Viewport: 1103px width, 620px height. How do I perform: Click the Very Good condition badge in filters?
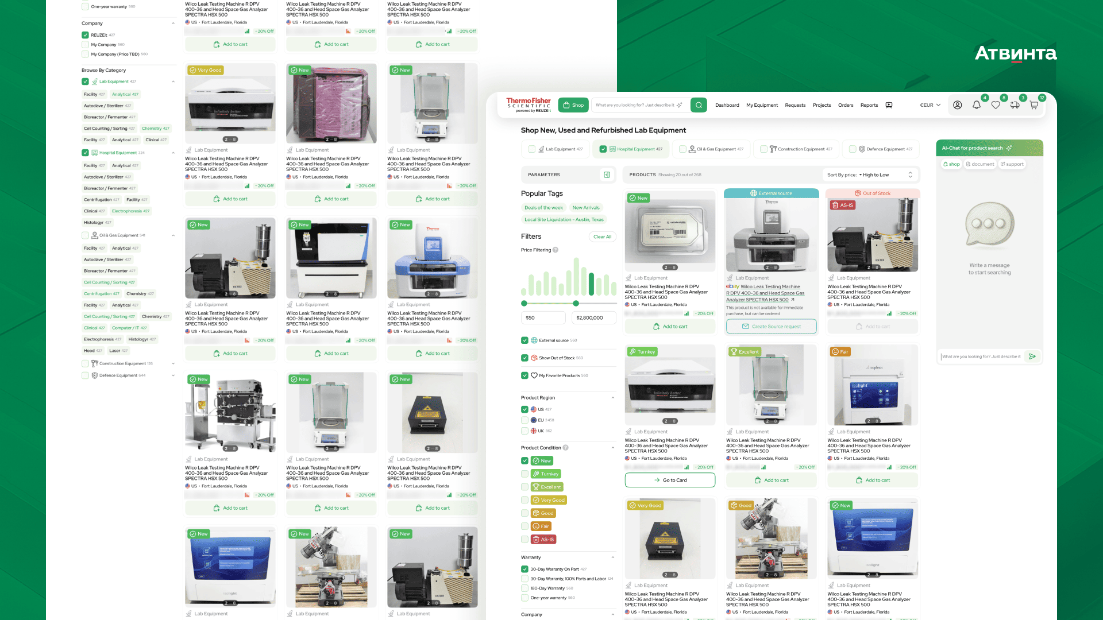549,500
